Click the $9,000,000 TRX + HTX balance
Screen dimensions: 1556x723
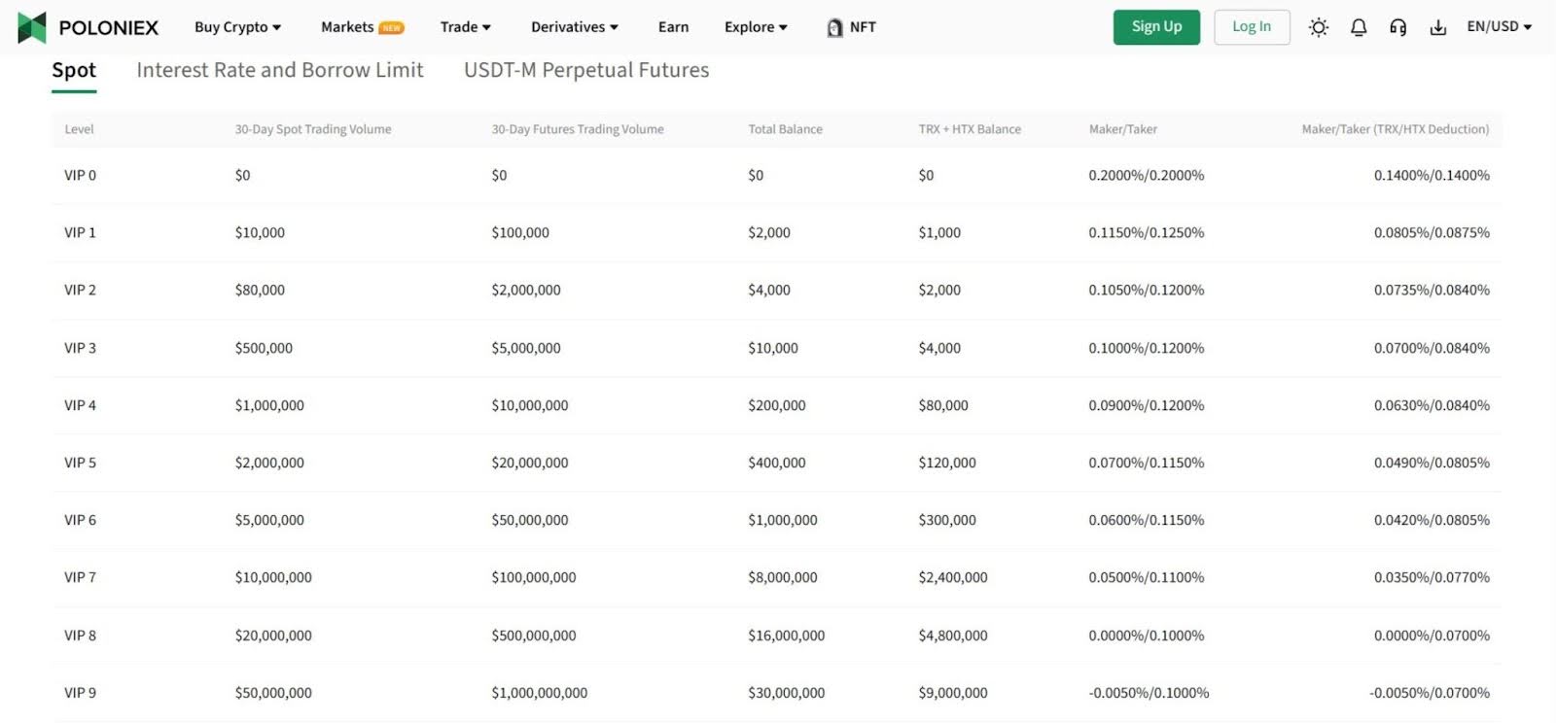pyautogui.click(x=953, y=693)
